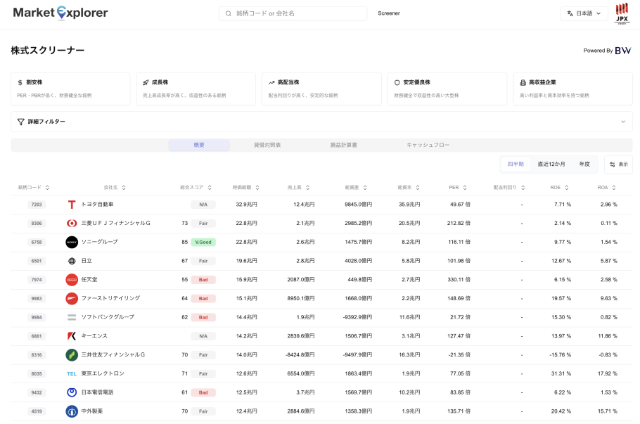This screenshot has width=640, height=424.
Task: Switch period to 直近12か月
Action: pyautogui.click(x=551, y=164)
